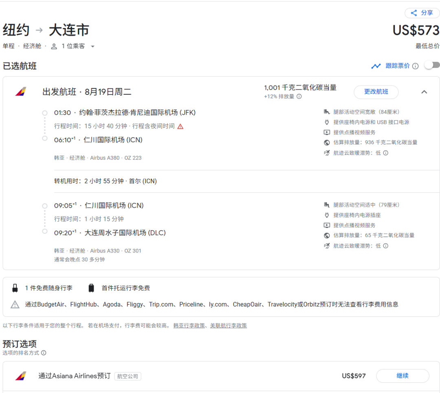Open passenger count dropdown arrow

point(92,46)
